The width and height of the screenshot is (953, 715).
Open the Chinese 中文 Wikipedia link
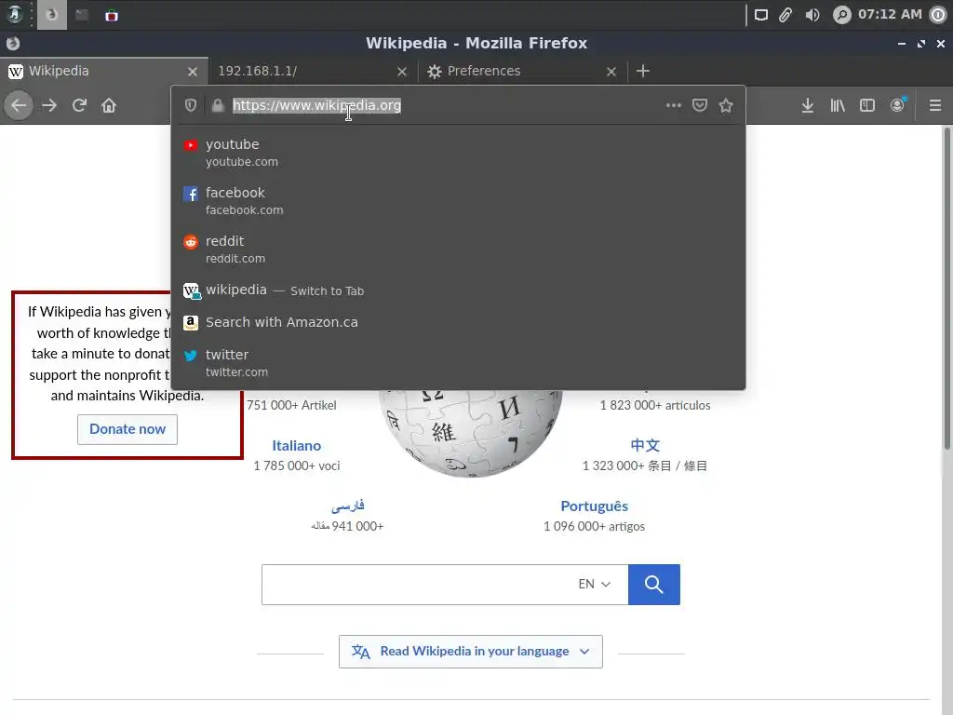[x=645, y=445]
